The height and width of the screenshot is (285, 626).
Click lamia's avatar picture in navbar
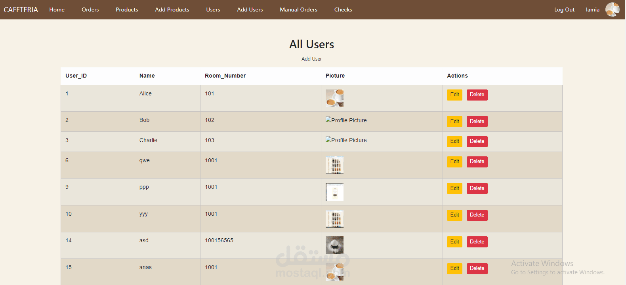613,9
